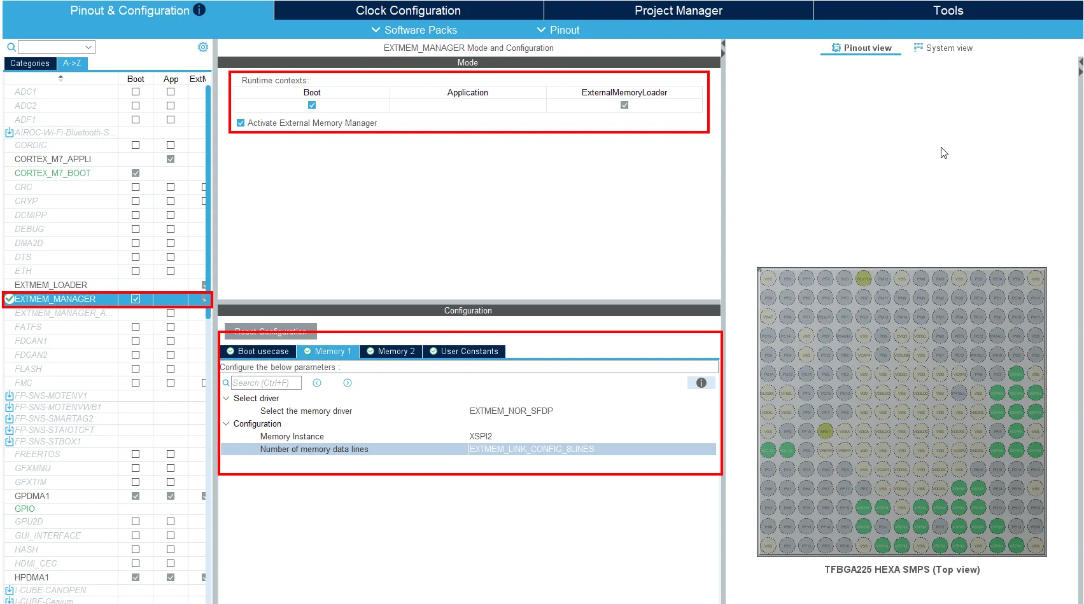Open the User Constants tab
1084x604 pixels.
464,351
